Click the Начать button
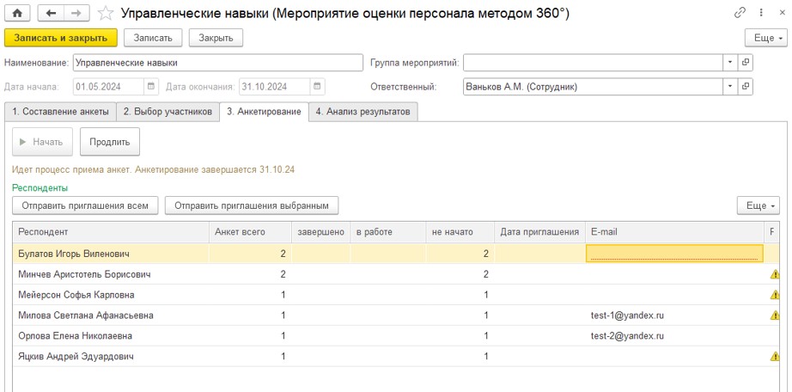 pos(42,142)
